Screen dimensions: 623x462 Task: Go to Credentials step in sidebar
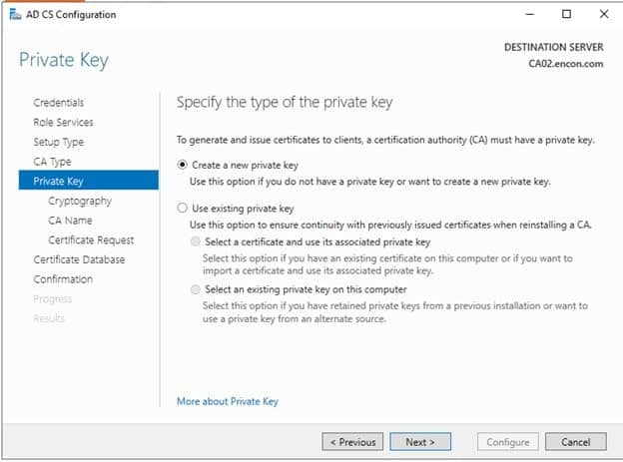click(x=59, y=103)
